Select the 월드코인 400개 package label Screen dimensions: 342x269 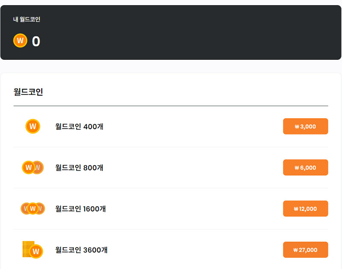coord(80,126)
